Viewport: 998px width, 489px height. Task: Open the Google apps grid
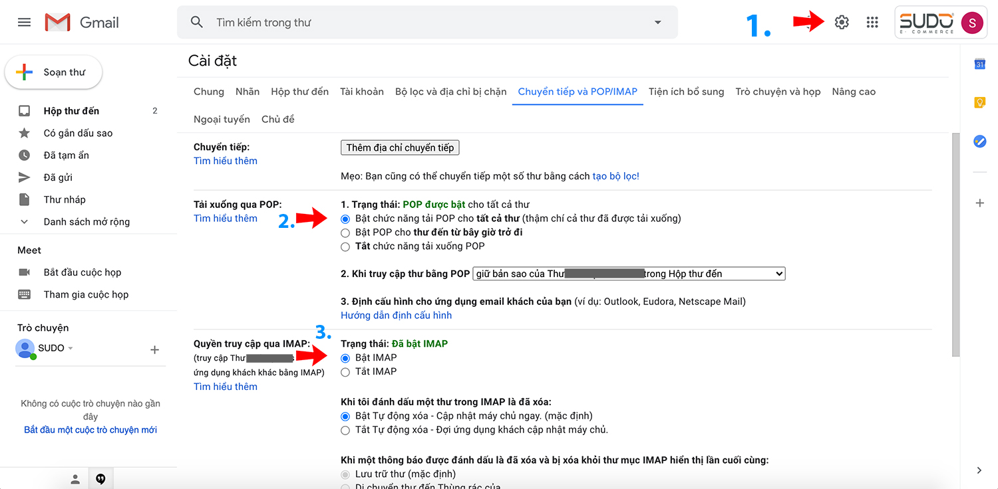pyautogui.click(x=872, y=21)
